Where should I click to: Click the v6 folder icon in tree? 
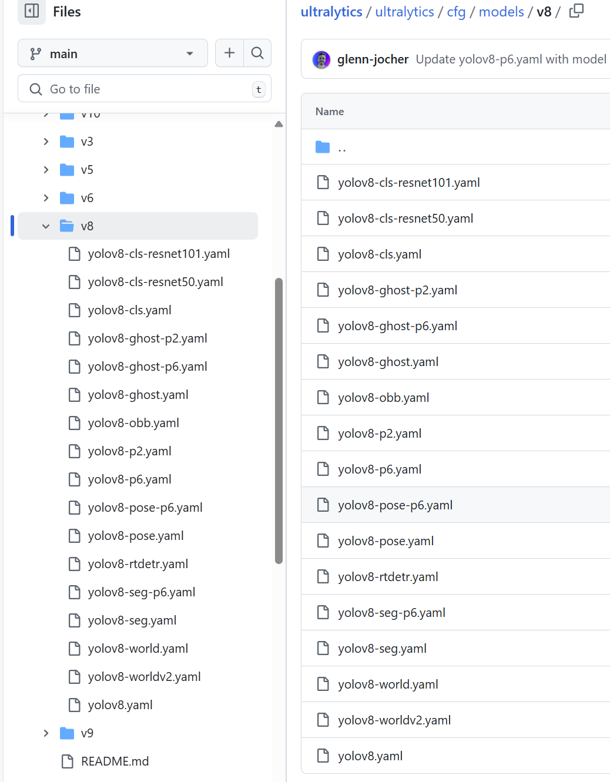tap(67, 198)
